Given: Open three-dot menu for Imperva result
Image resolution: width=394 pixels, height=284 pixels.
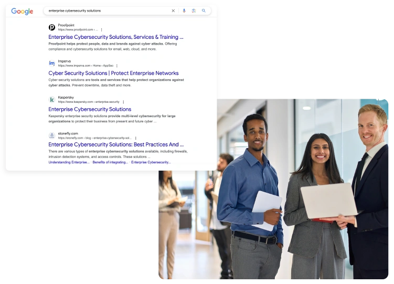Looking at the screenshot, I should pos(117,66).
